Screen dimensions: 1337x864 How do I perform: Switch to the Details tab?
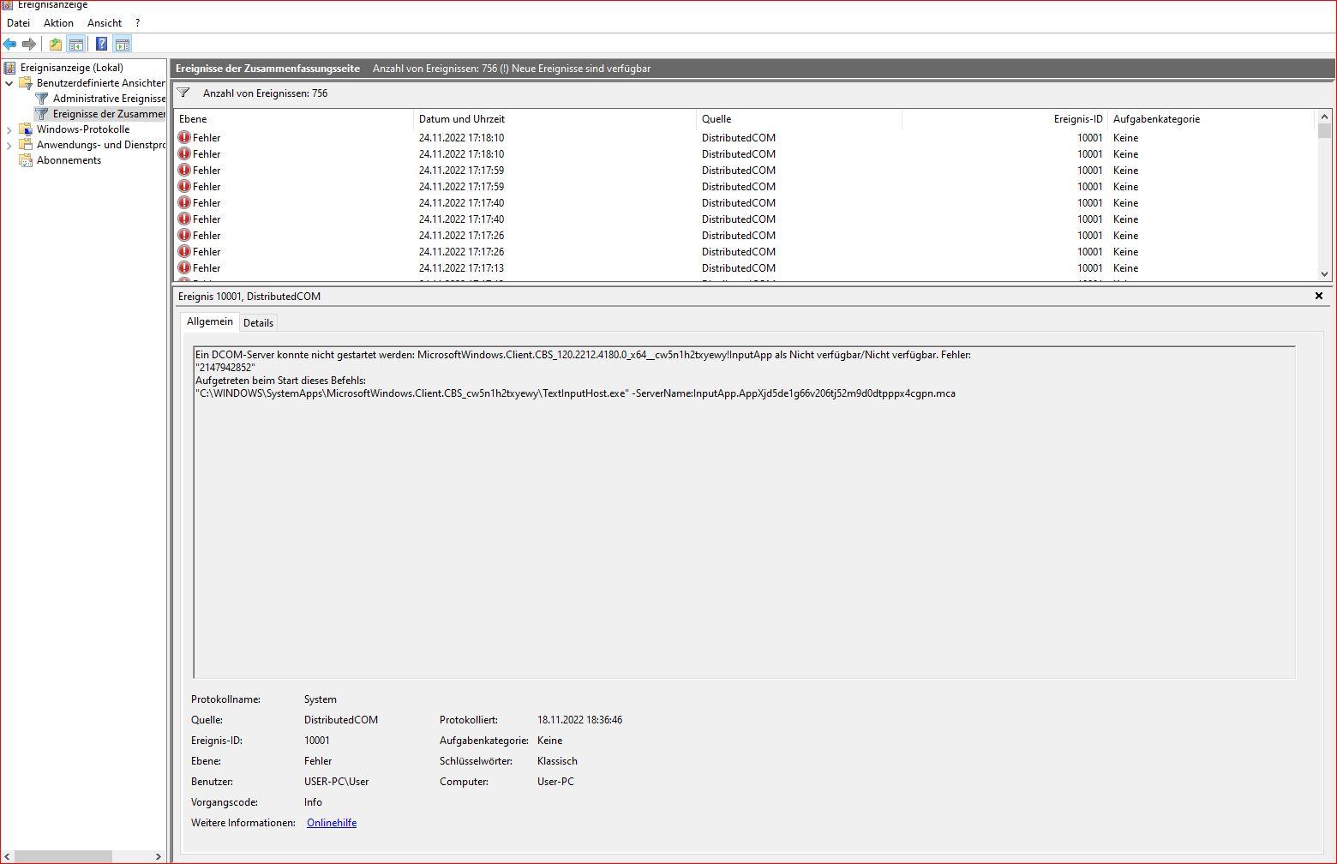[x=258, y=323]
